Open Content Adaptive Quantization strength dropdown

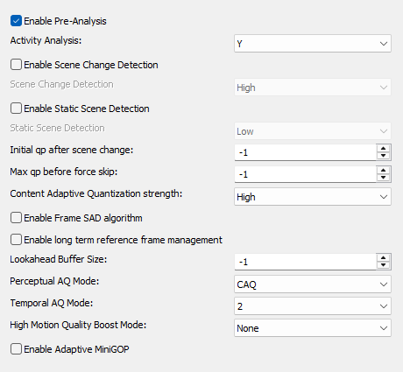click(313, 197)
